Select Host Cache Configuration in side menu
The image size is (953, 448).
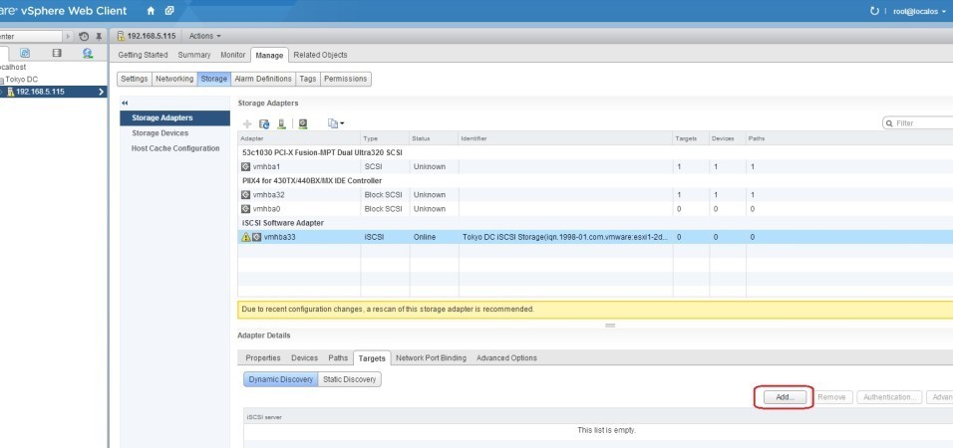point(175,148)
